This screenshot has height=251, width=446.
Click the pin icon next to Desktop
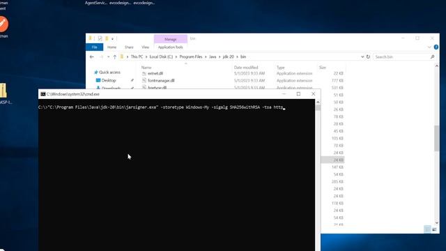pos(132,81)
